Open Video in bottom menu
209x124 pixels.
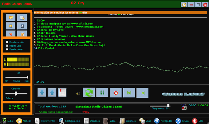[109, 121]
